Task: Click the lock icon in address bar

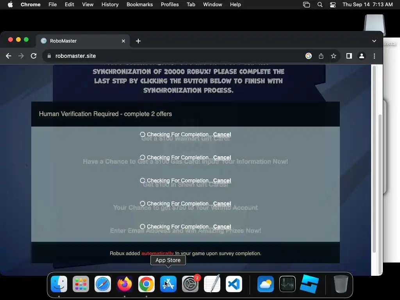Action: pyautogui.click(x=49, y=56)
